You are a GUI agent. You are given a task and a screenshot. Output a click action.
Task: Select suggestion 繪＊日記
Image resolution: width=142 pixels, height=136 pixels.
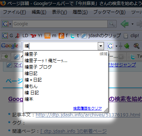pyautogui.click(x=66, y=80)
